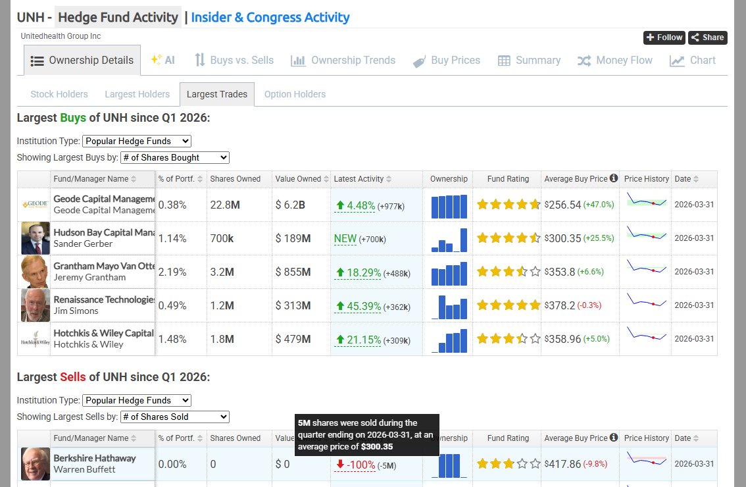The width and height of the screenshot is (746, 487).
Task: Click Hotchkis & Wiley's price history sparkline
Action: coord(646,334)
